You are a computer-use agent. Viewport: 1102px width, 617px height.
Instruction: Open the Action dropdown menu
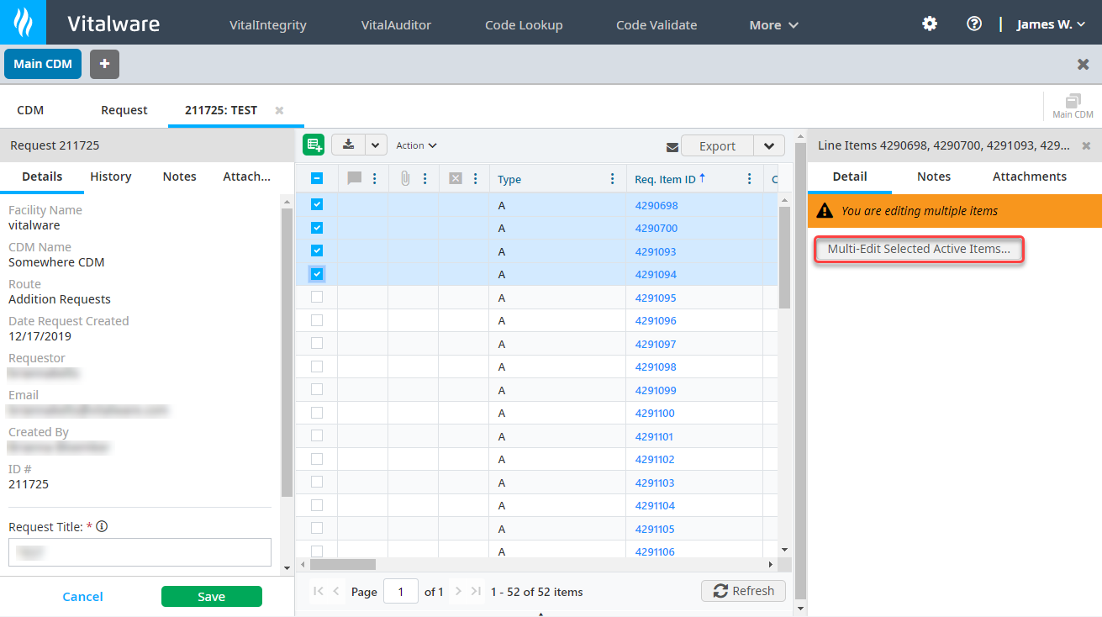click(x=417, y=145)
